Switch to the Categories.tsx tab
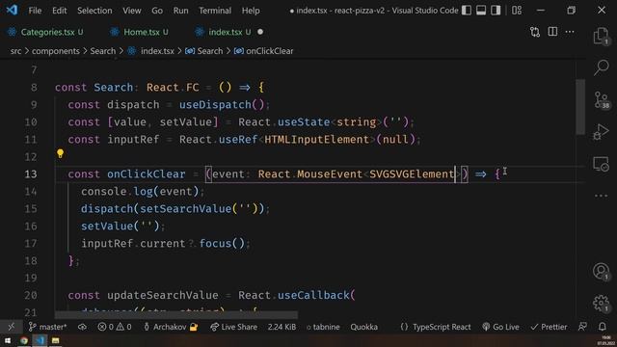Screen dimensions: 617x347 click(46, 32)
